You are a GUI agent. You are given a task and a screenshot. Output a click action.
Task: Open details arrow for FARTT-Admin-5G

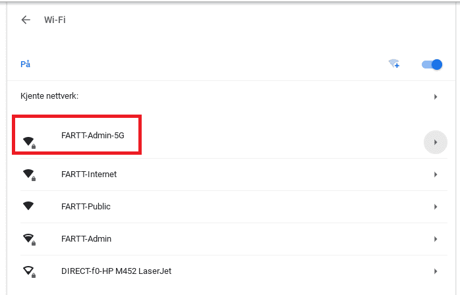point(436,142)
